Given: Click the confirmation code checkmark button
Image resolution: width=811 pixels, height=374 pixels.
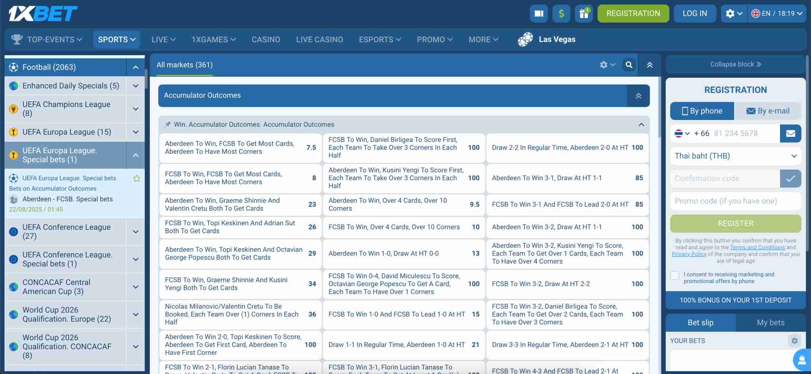Looking at the screenshot, I should pos(790,179).
